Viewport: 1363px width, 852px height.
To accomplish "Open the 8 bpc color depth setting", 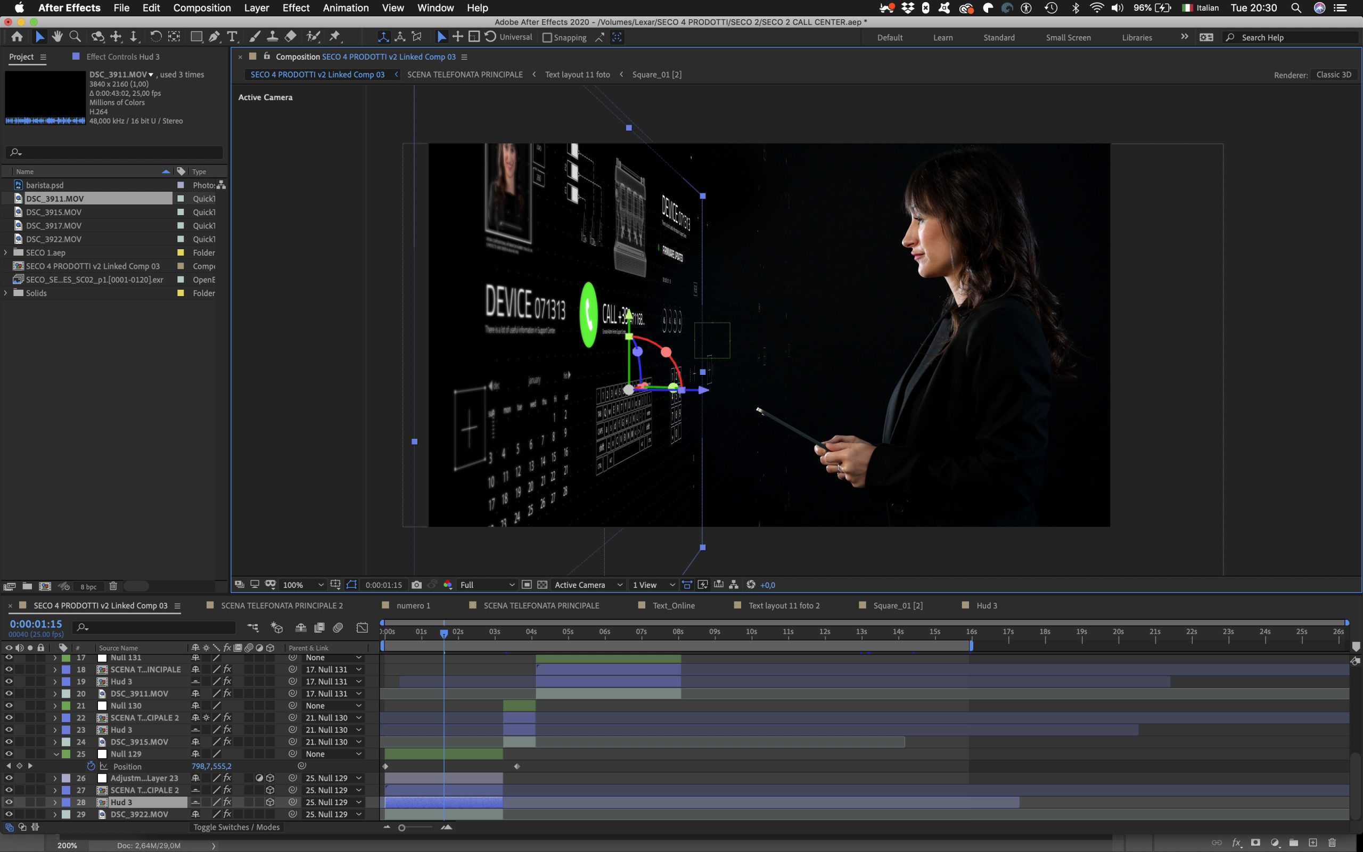I will click(x=88, y=587).
